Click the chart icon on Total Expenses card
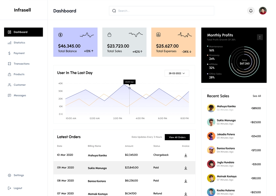This screenshot has height=196, width=276. pyautogui.click(x=158, y=35)
